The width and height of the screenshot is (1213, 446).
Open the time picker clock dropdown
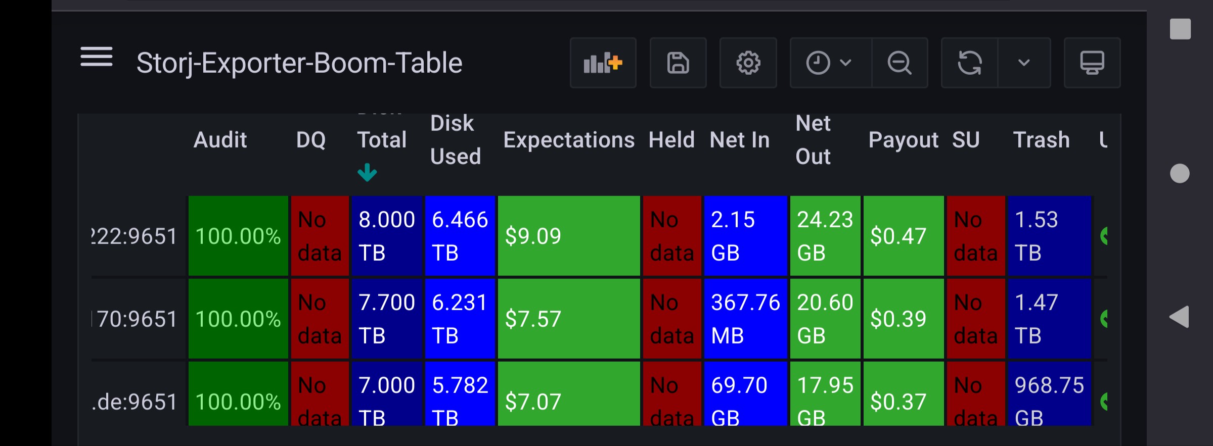click(x=830, y=63)
